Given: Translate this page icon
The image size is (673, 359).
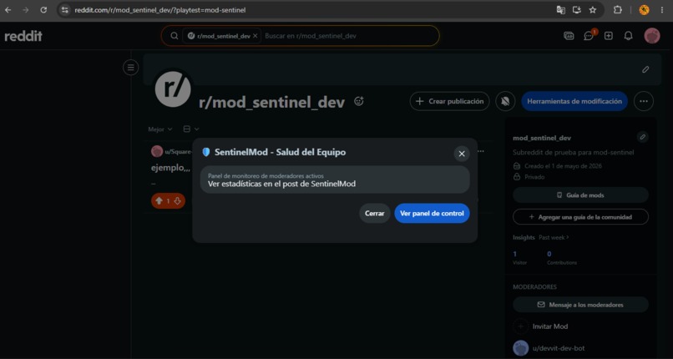Looking at the screenshot, I should pos(560,10).
